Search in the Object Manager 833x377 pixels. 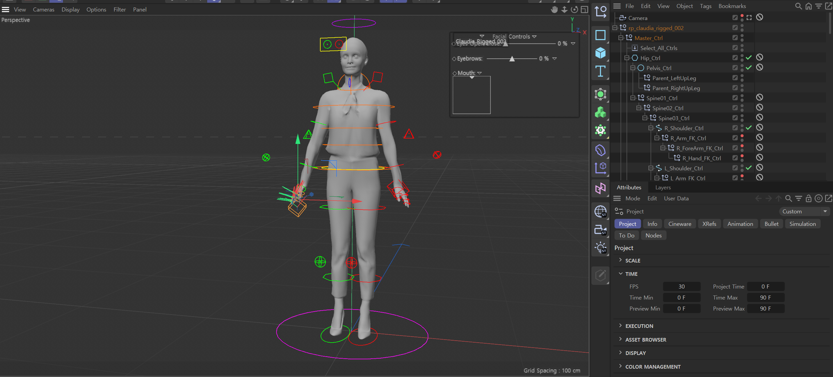[798, 6]
